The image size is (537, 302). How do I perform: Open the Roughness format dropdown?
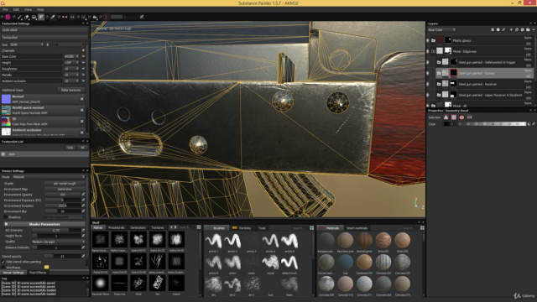[71, 69]
